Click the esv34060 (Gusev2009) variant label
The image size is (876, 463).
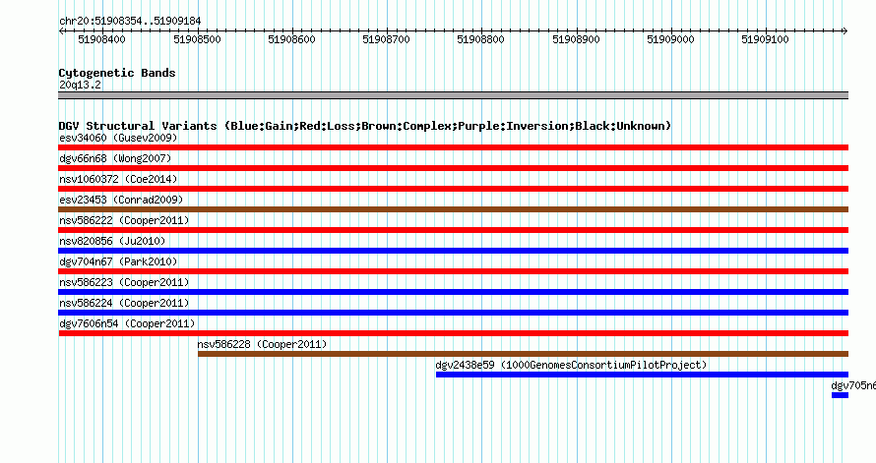coord(118,138)
